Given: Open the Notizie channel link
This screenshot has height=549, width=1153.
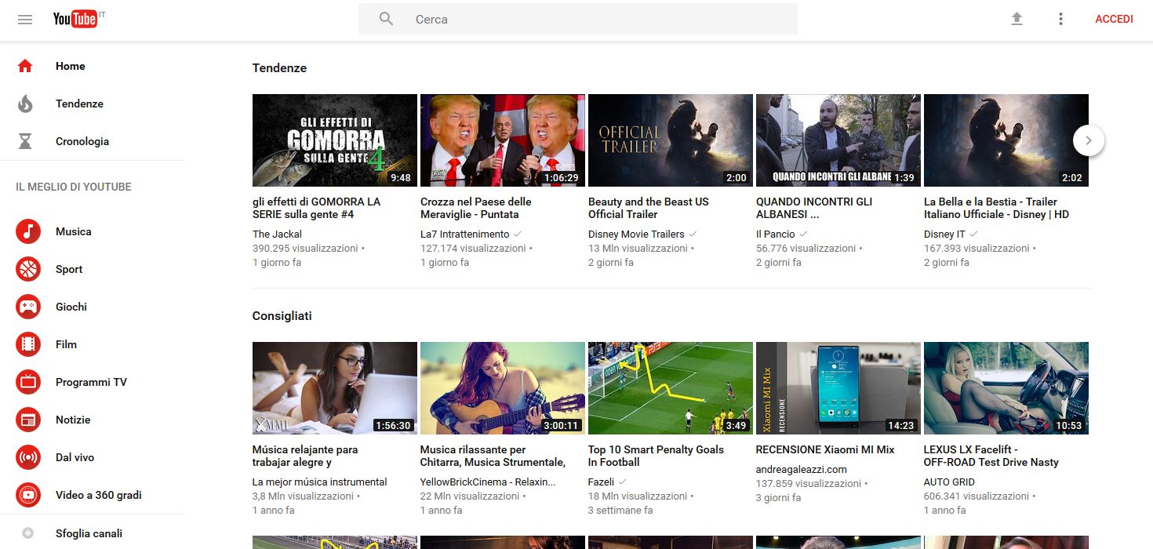Looking at the screenshot, I should pos(73,420).
